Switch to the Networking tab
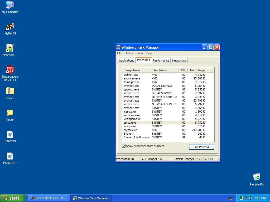The width and height of the screenshot is (270, 202). (x=179, y=60)
